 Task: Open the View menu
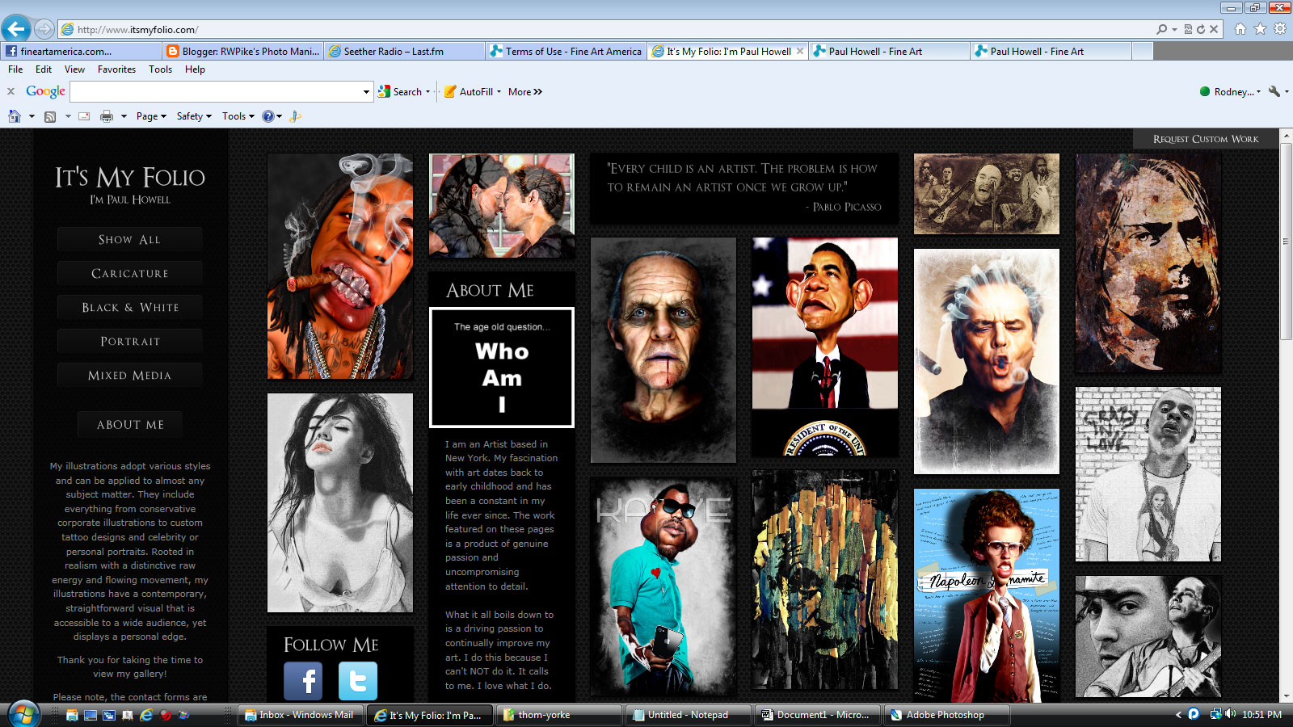pos(74,69)
